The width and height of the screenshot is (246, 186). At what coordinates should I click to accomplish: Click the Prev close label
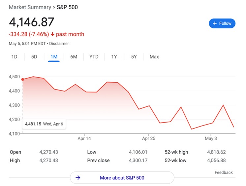98,160
